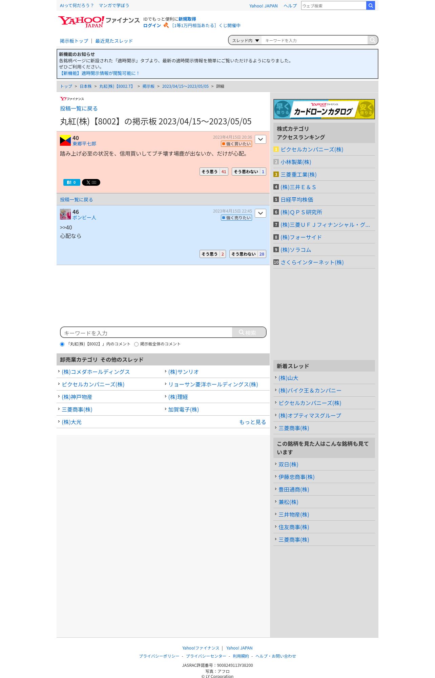Viewport: 435px width, 678px height.
Task: Click the small Y! ファイナンス logo above post list
Action: (x=72, y=99)
